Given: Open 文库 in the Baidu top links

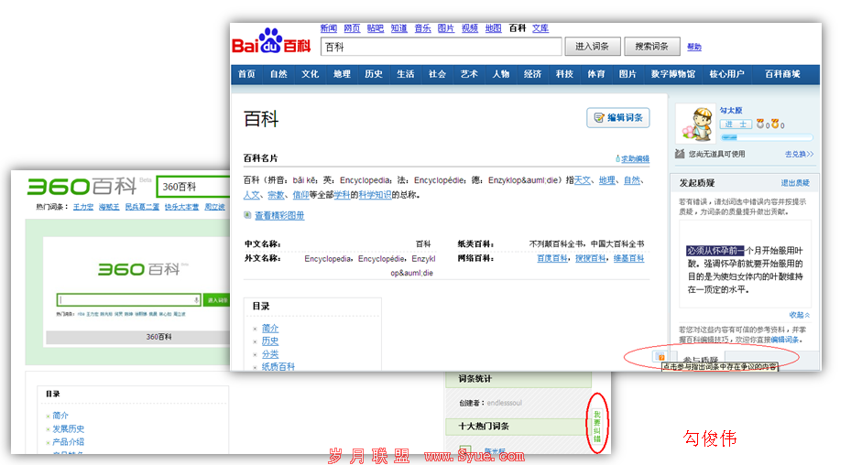Looking at the screenshot, I should [x=540, y=28].
